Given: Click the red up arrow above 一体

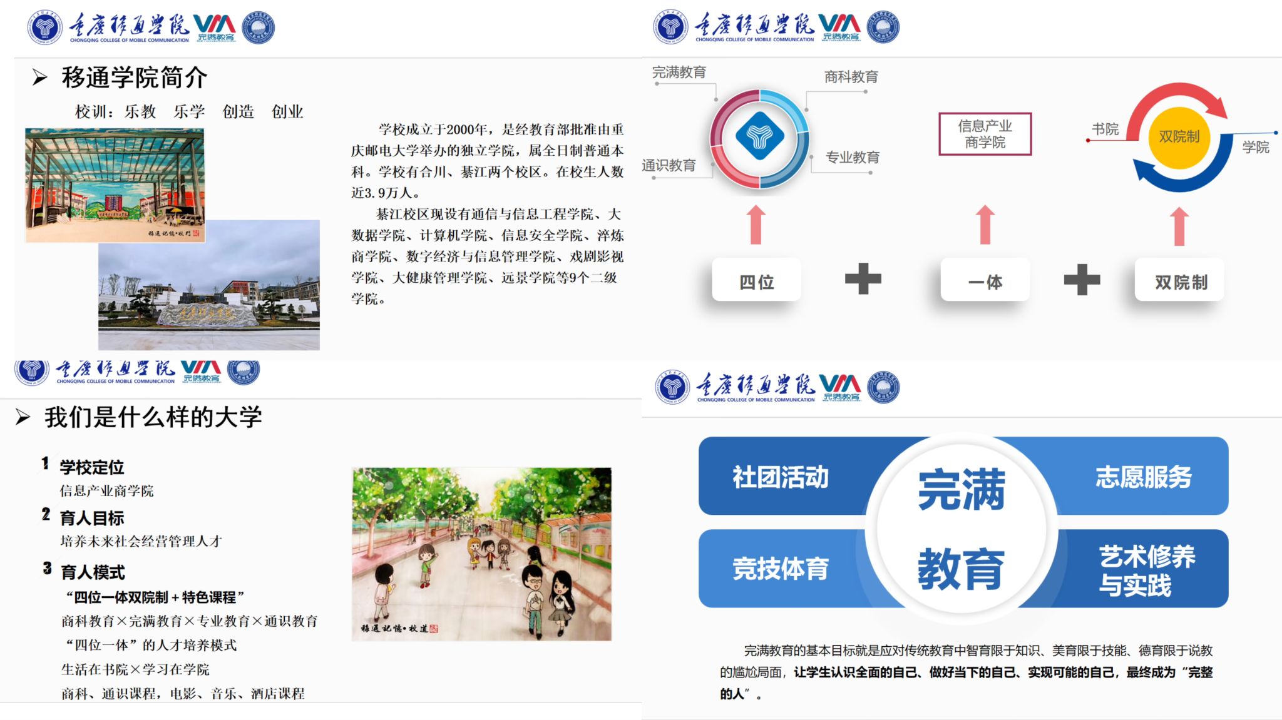Looking at the screenshot, I should point(985,225).
